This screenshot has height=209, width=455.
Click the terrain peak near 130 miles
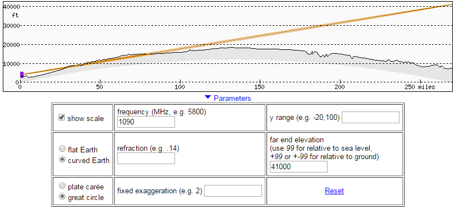[x=231, y=47]
